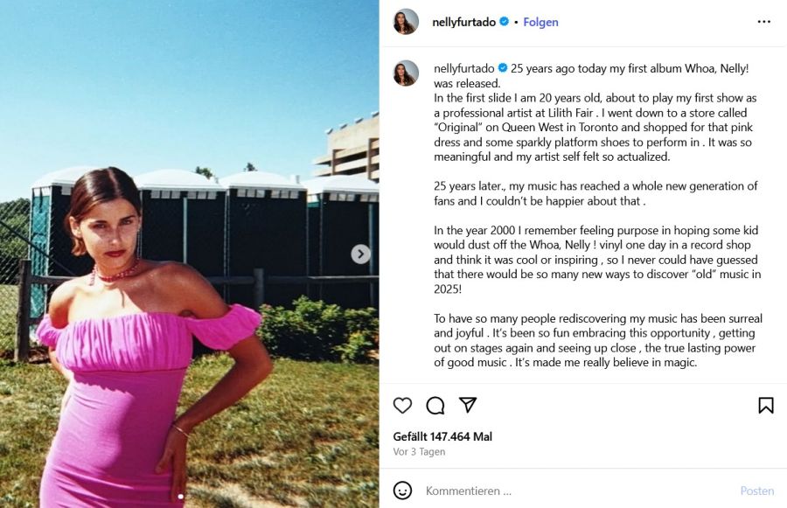Like the post with the heart icon
787x508 pixels.
(x=402, y=405)
